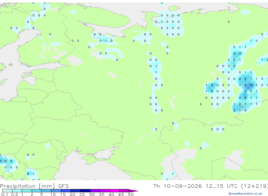Screen dimensions: 268x196
Task: Select the legend swatch between 5 and 10
Action: (x=46, y=191)
